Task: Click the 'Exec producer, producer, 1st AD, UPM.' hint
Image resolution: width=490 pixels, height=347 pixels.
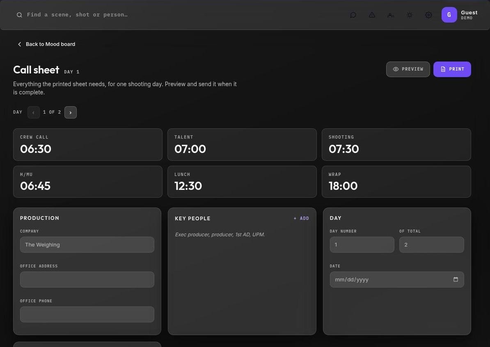Action: (220, 235)
